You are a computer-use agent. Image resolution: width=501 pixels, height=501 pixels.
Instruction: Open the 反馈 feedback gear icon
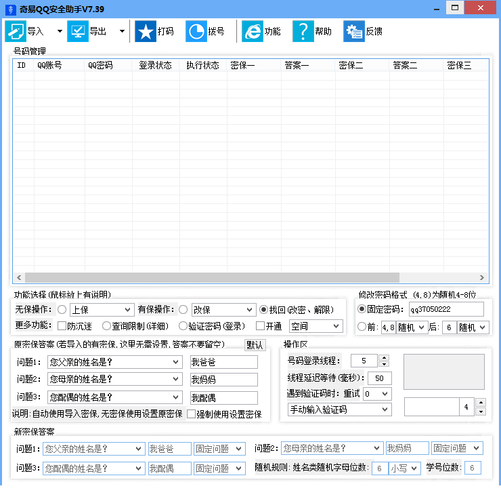353,31
